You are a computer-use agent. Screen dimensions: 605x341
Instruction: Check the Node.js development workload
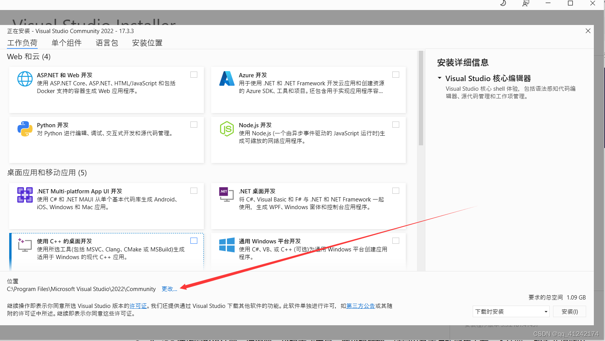(x=396, y=125)
